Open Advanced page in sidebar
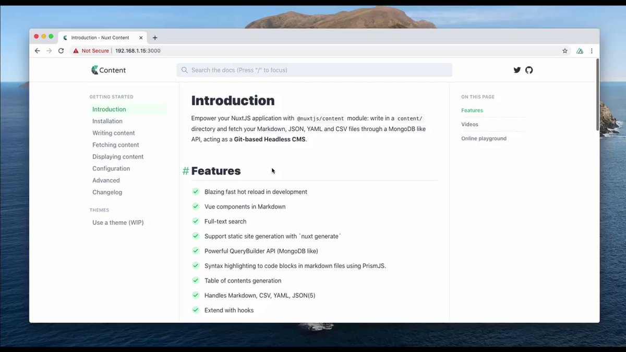Screen dimensions: 626x352 tap(106, 180)
